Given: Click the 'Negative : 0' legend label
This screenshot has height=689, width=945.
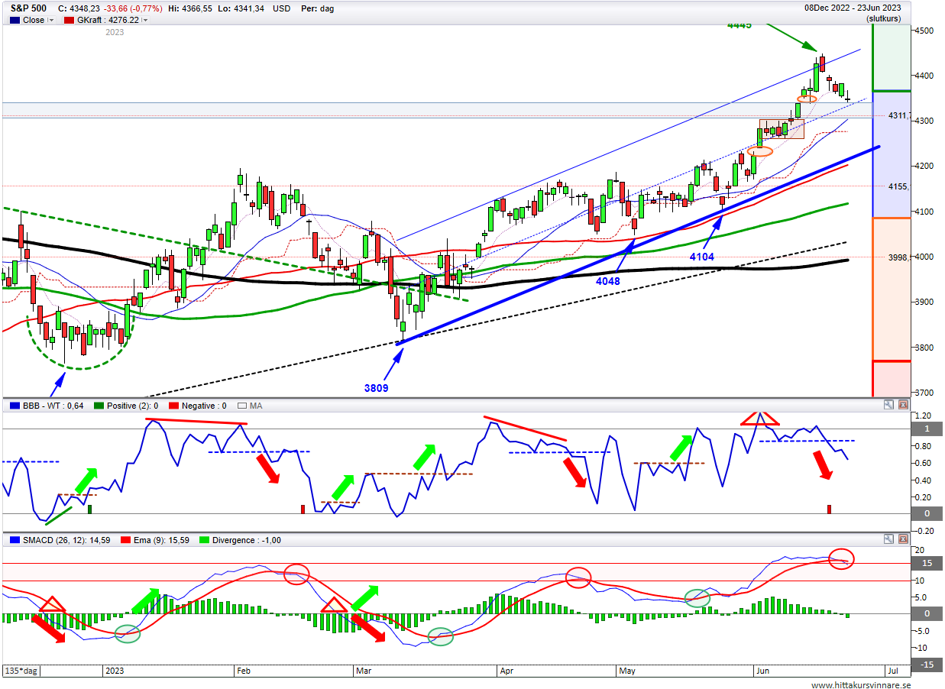Looking at the screenshot, I should (204, 406).
